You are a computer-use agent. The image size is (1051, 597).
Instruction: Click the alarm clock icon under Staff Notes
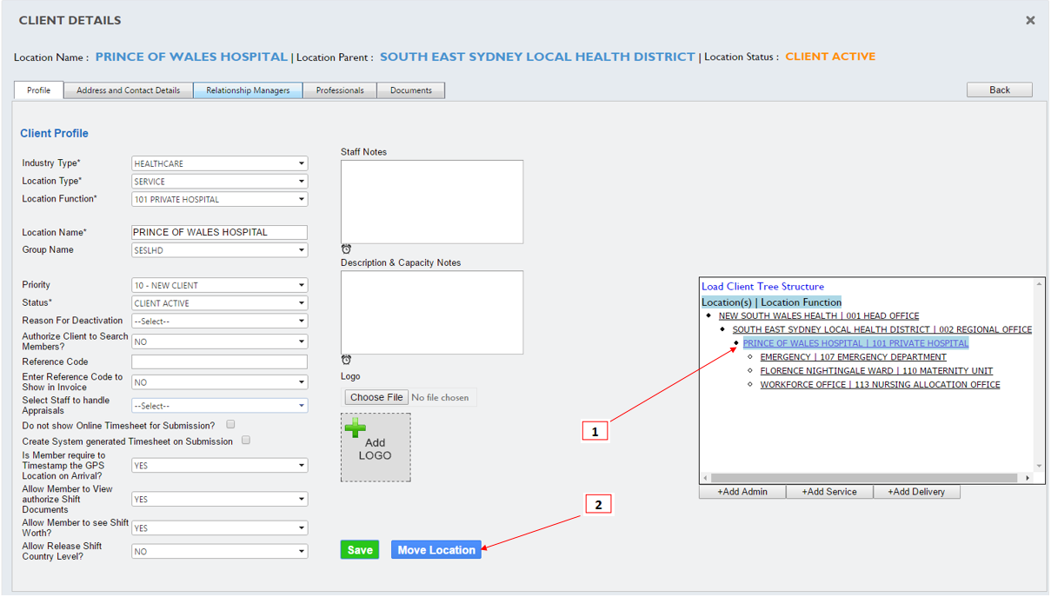coord(346,249)
